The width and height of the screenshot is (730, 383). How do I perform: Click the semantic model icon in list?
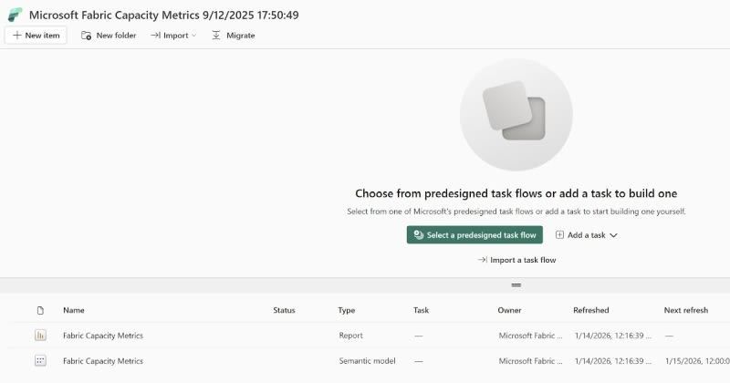coord(40,361)
